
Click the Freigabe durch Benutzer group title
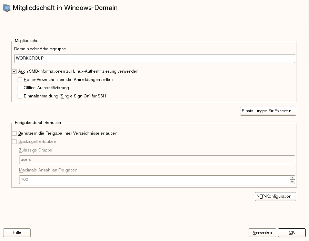(38, 122)
